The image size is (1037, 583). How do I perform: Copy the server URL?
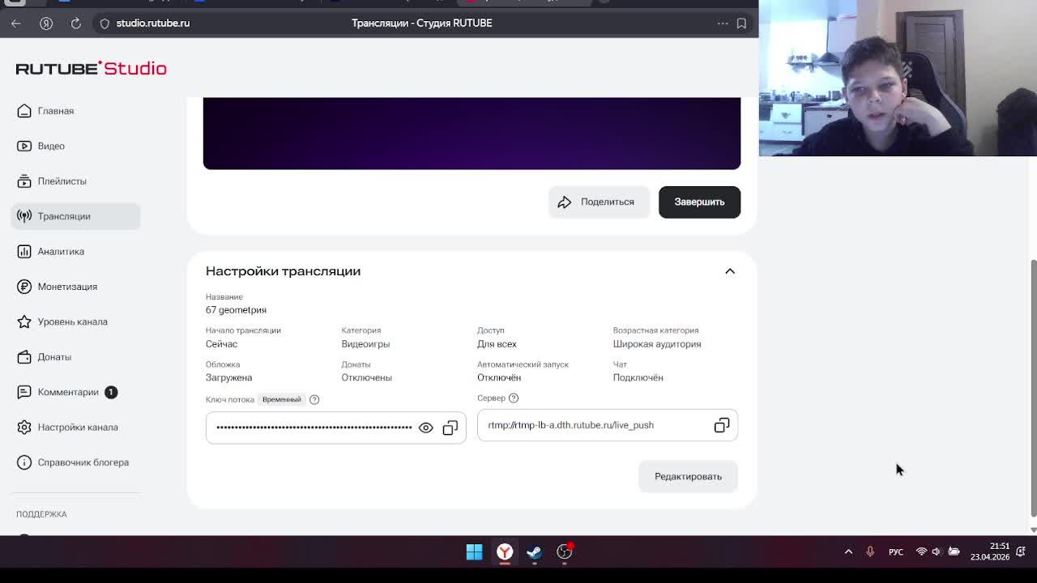(722, 425)
